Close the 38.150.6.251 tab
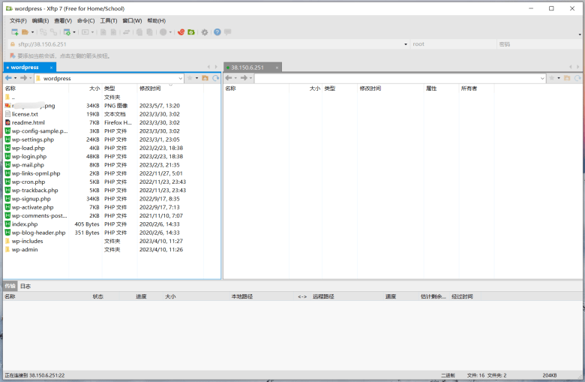Image resolution: width=585 pixels, height=382 pixels. pos(277,68)
